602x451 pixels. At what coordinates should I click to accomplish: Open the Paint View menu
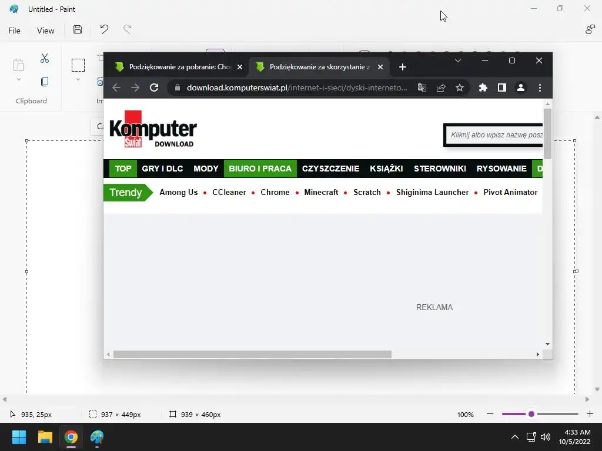pos(45,31)
